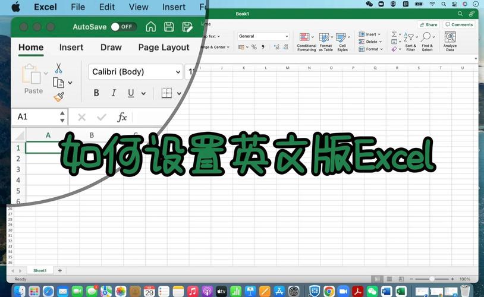Open Format as Table
This screenshot has height=297, width=484.
pyautogui.click(x=325, y=42)
